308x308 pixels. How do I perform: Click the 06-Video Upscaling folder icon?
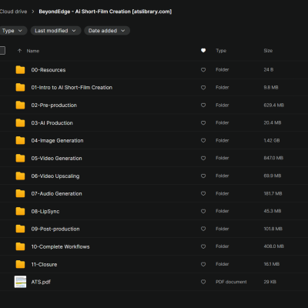click(20, 176)
